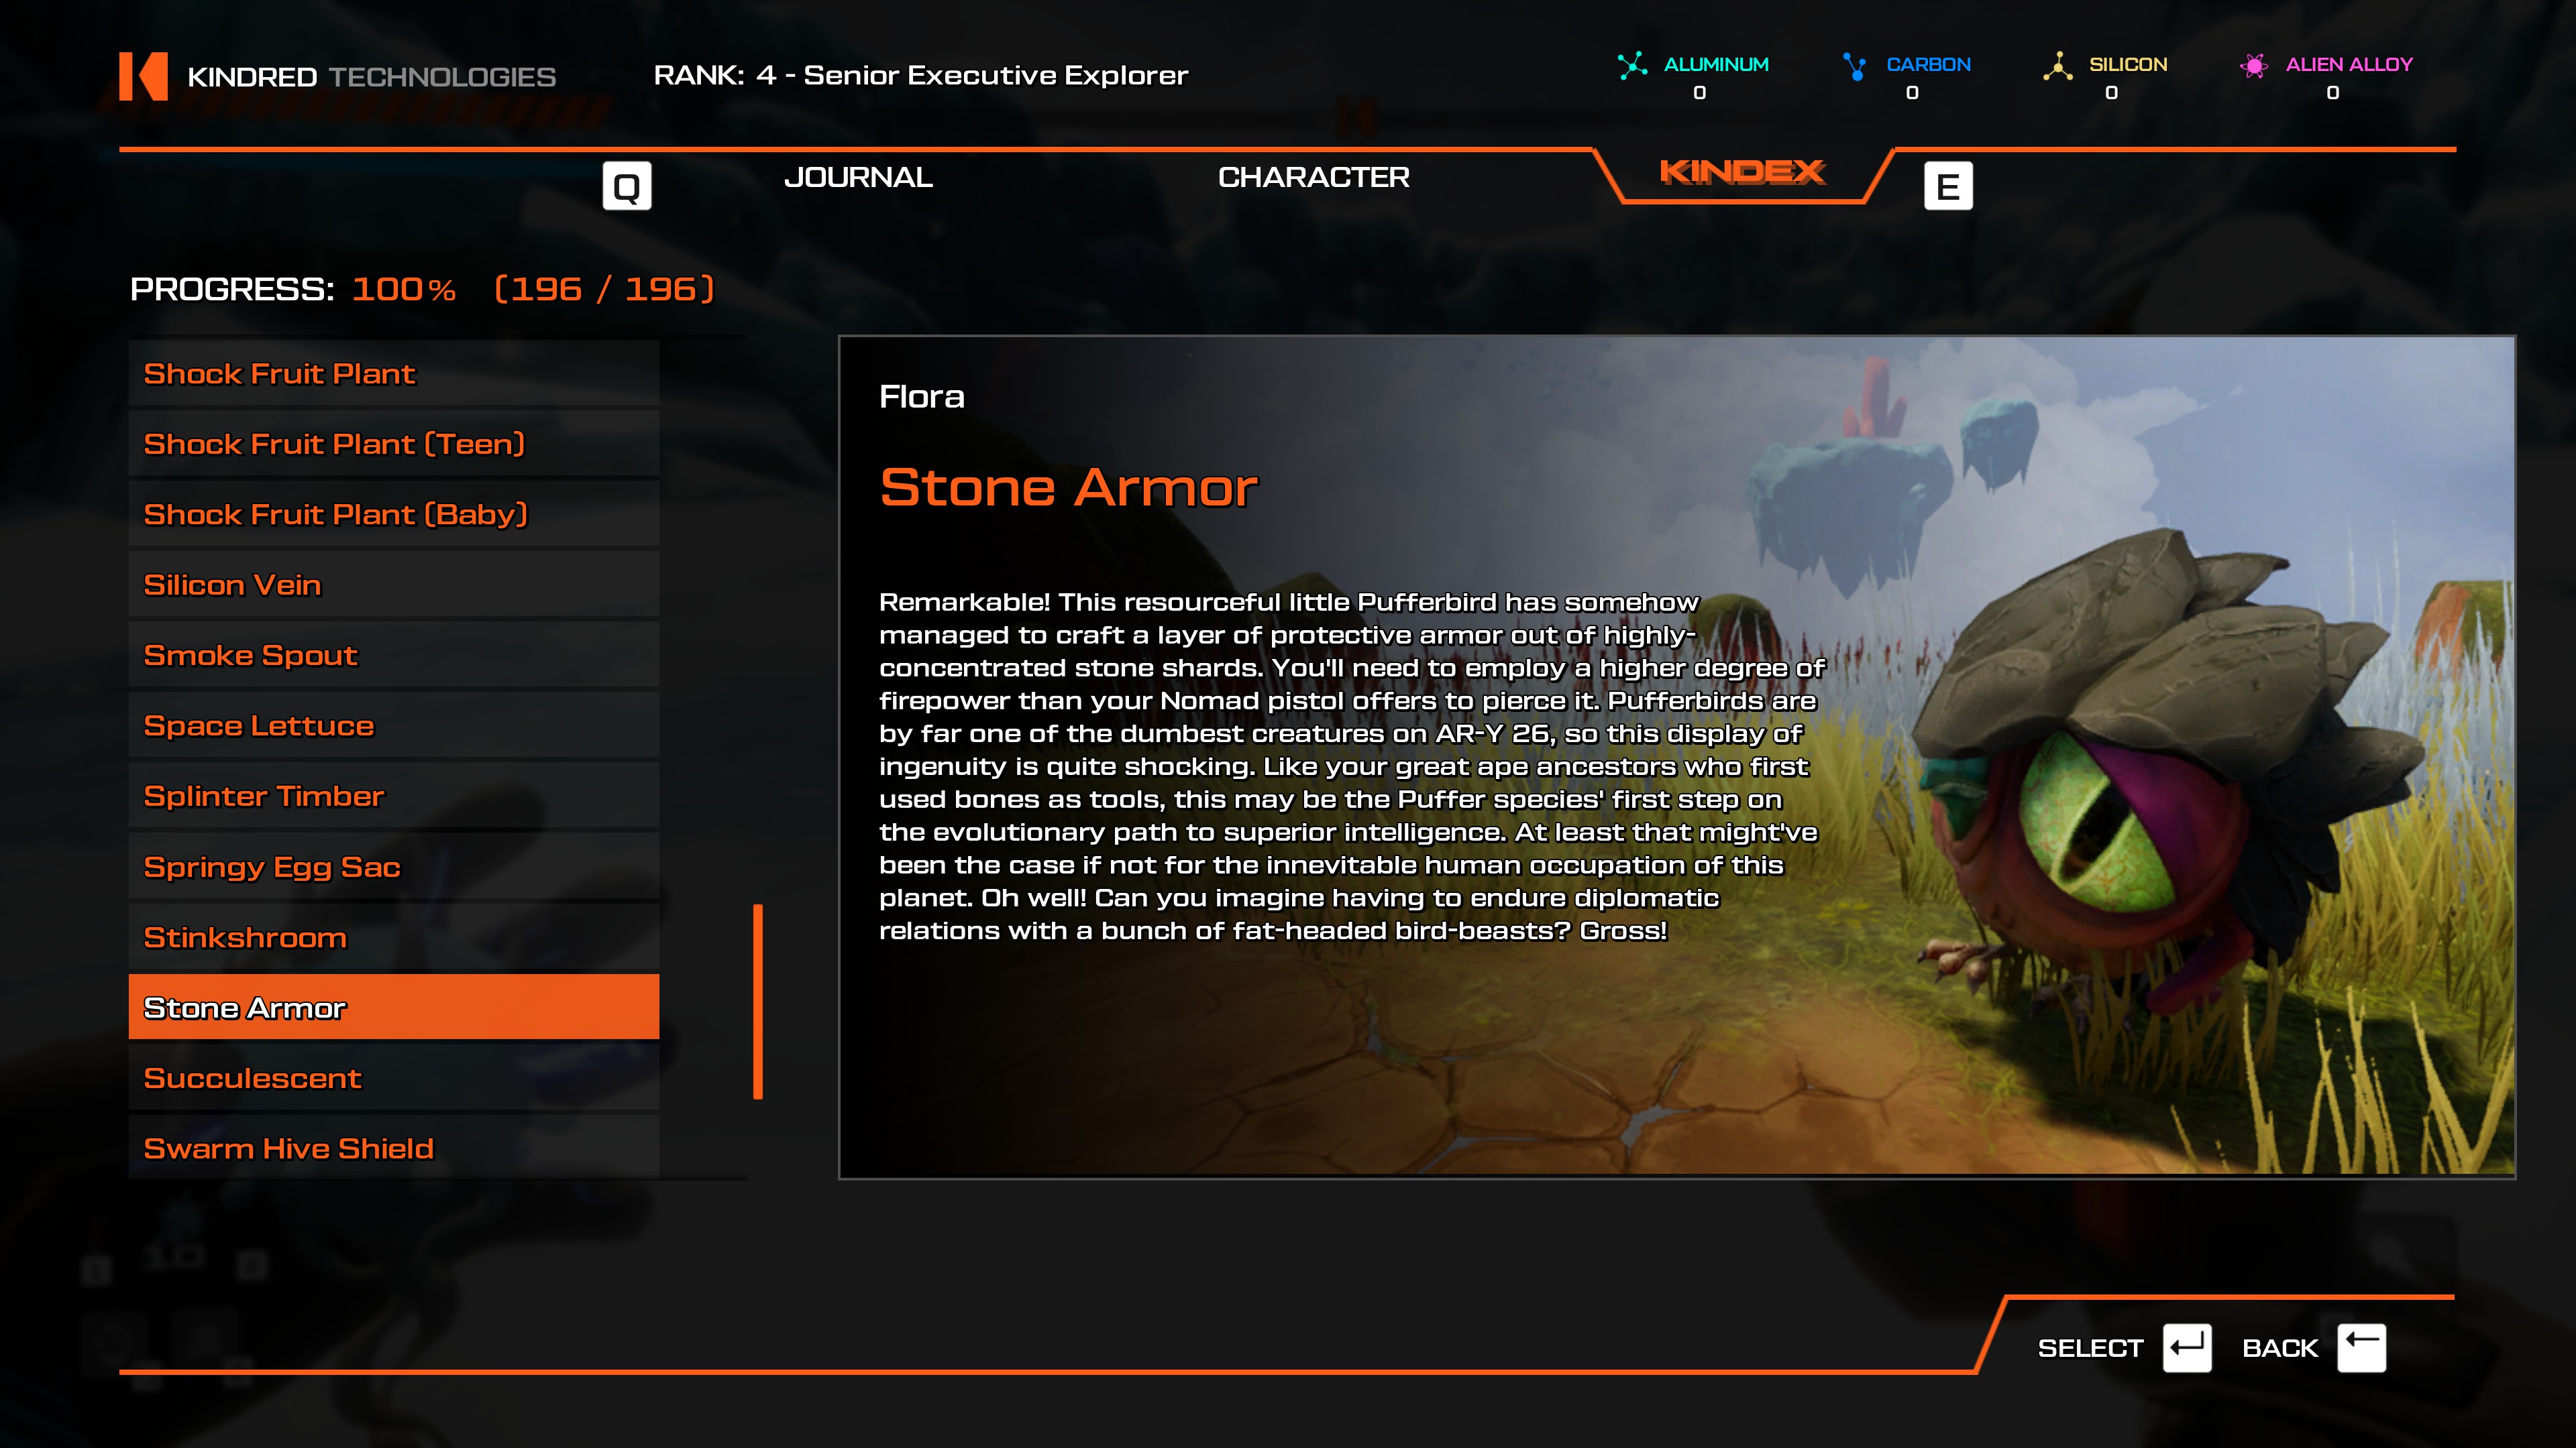Select the Kindex tab
This screenshot has height=1448, width=2576.
coord(1742,172)
